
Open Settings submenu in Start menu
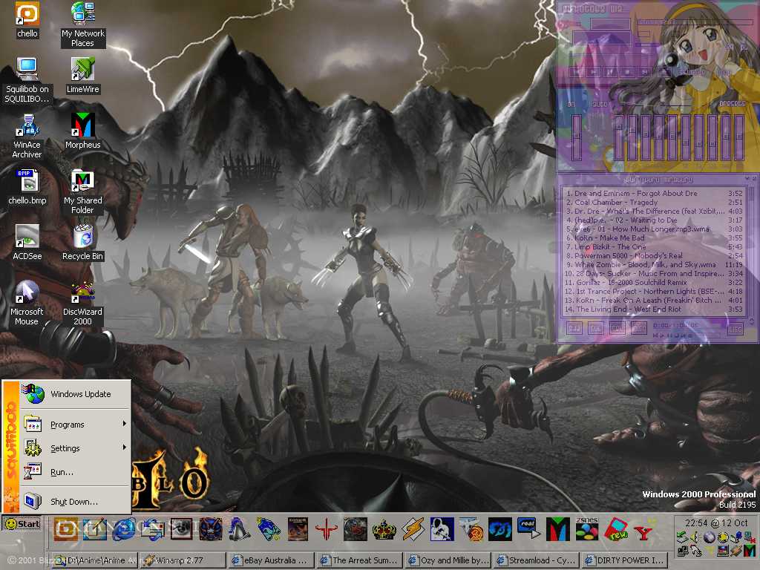coord(75,448)
